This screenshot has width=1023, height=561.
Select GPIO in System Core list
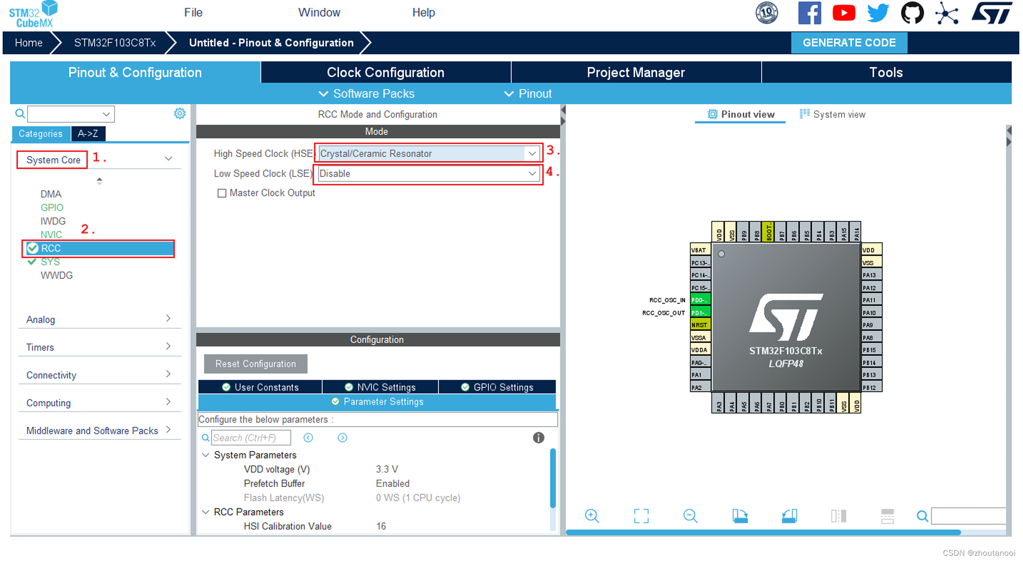(52, 207)
